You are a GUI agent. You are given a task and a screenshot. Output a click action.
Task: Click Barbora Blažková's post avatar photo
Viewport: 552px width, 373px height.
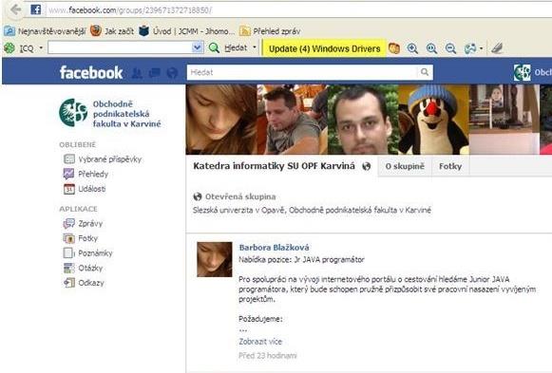[215, 259]
